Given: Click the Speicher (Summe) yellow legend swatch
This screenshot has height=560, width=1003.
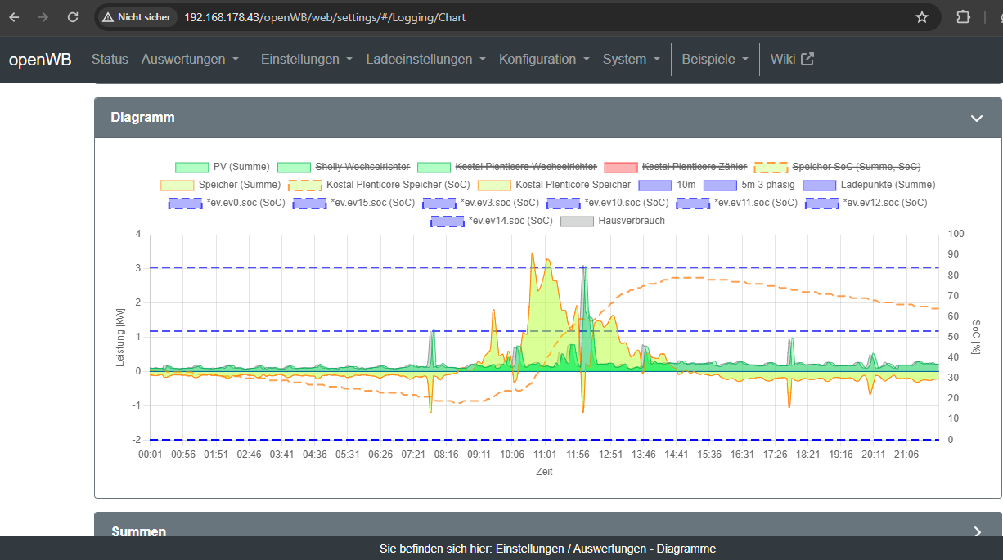Looking at the screenshot, I should [176, 185].
